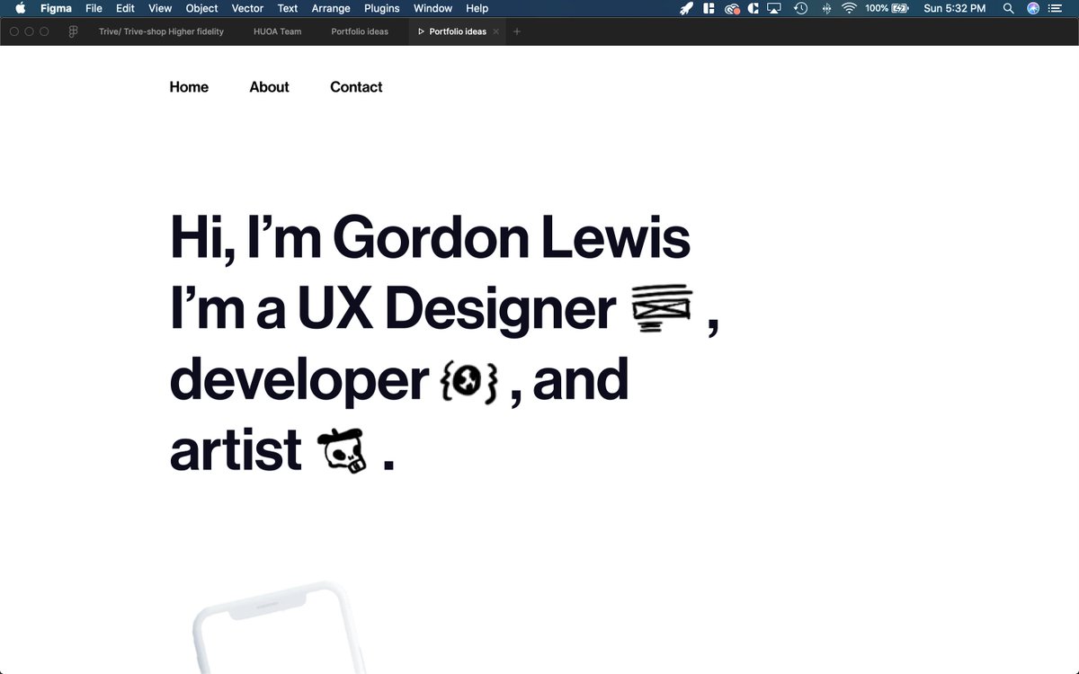The width and height of the screenshot is (1079, 674).
Task: Click the Contact navigation link
Action: 356,87
